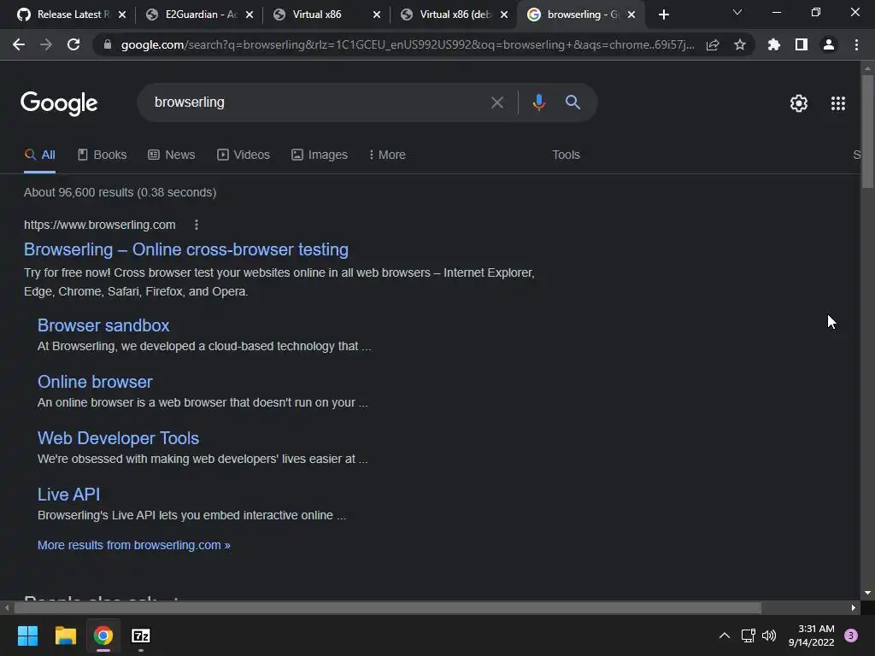
Task: Close the Release Latest tab
Action: pyautogui.click(x=122, y=15)
